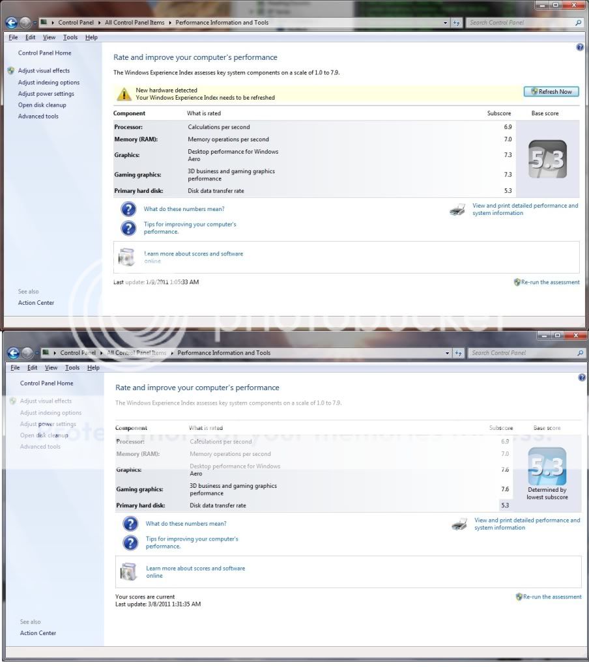Viewport: 589px width, 667px height.
Task: Click the refresh address icon in the top window
Action: pos(456,23)
